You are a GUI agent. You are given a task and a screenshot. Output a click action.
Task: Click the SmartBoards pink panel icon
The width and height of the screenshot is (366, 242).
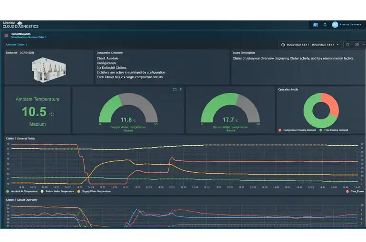pyautogui.click(x=6, y=35)
